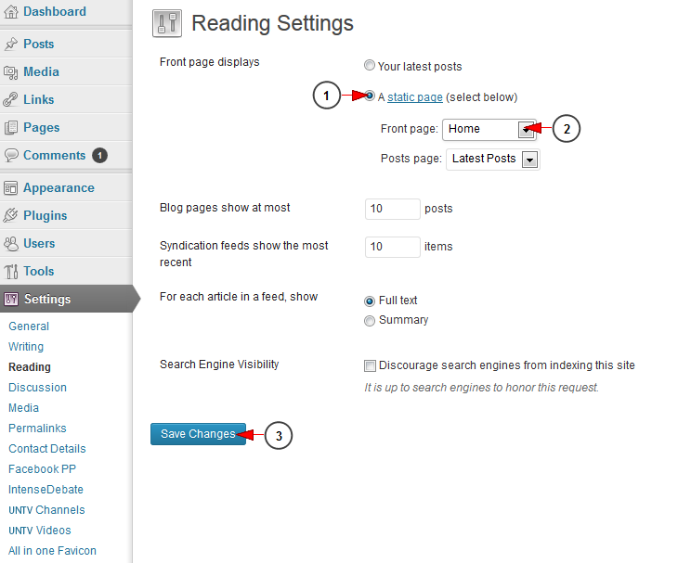This screenshot has width=691, height=563.
Task: Select the Full text radio option
Action: point(370,301)
